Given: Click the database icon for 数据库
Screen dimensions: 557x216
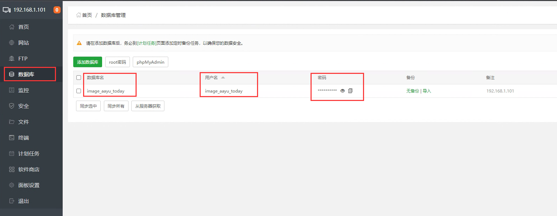Looking at the screenshot, I should click(12, 75).
